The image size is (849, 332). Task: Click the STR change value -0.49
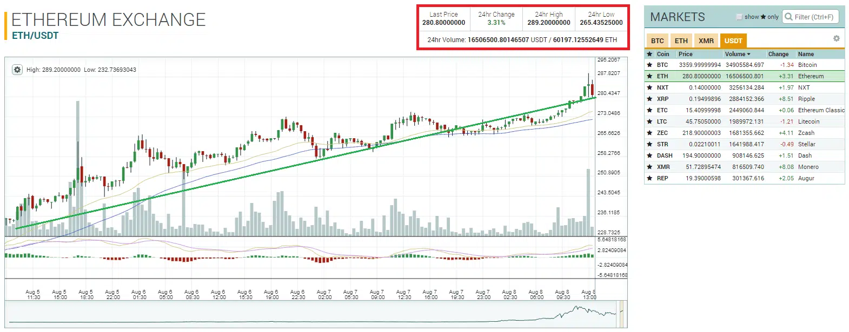coord(787,144)
